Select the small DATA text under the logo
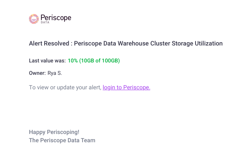Image resolution: width=248 pixels, height=165 pixels. point(45,22)
